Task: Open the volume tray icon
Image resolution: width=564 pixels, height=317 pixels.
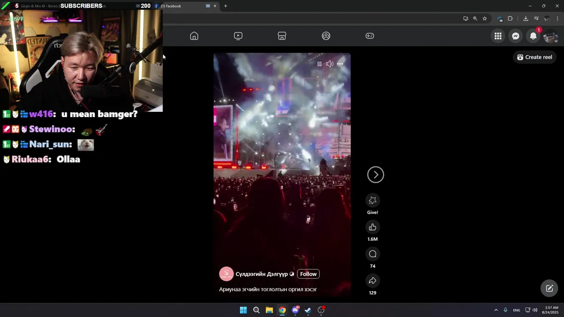Action: click(535, 310)
